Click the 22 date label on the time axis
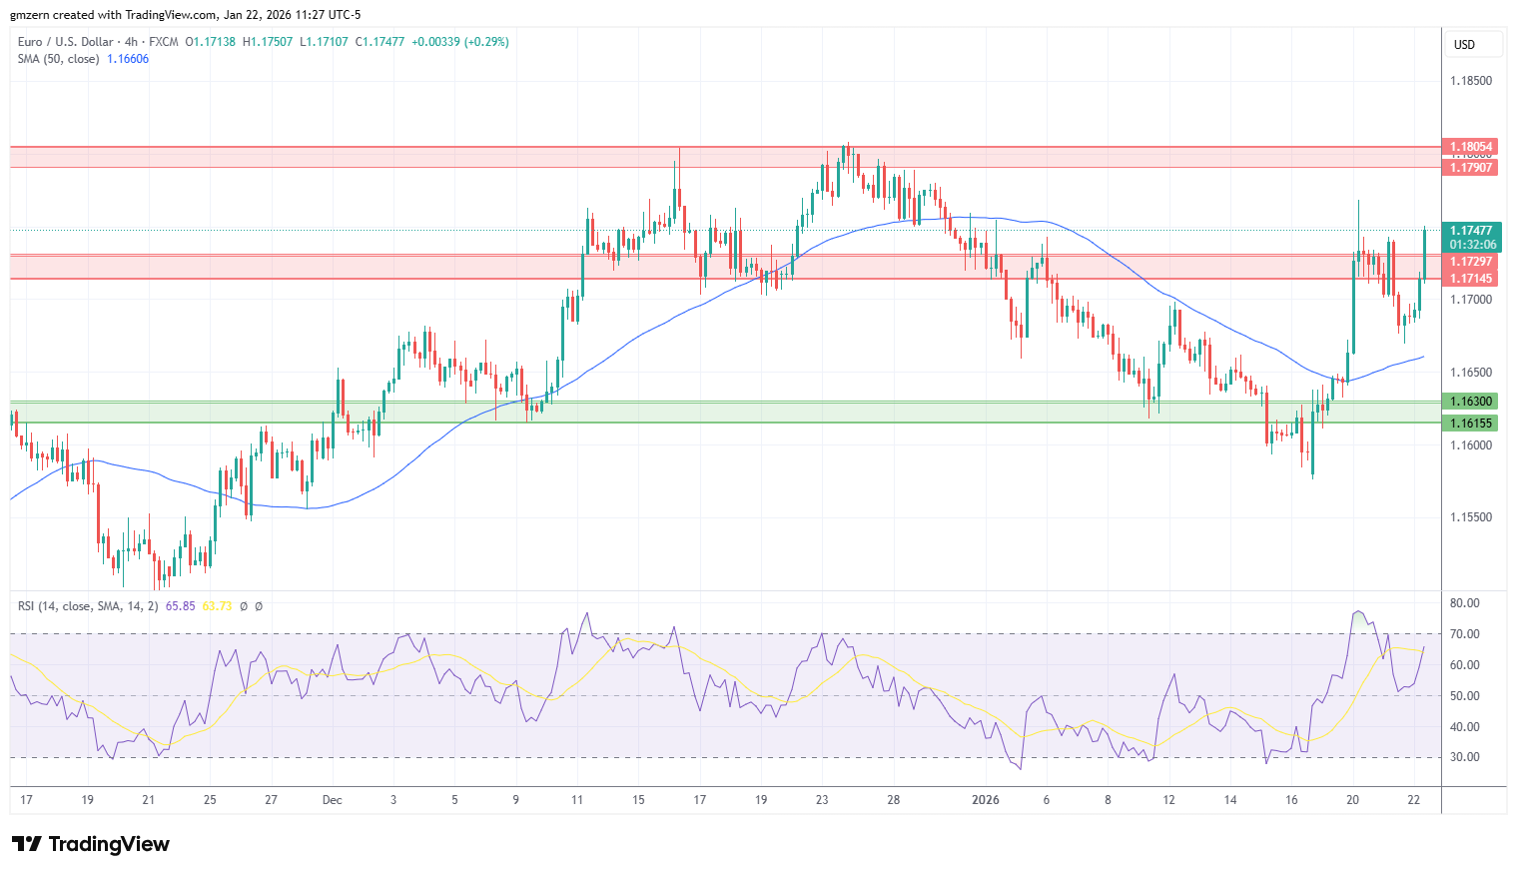 tap(1414, 800)
